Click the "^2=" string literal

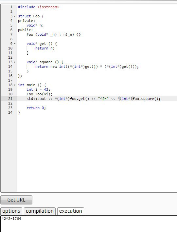pos(103,99)
